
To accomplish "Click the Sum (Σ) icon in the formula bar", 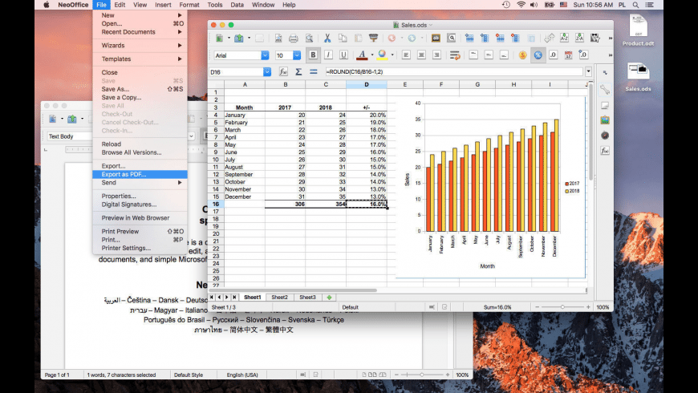I will click(298, 71).
